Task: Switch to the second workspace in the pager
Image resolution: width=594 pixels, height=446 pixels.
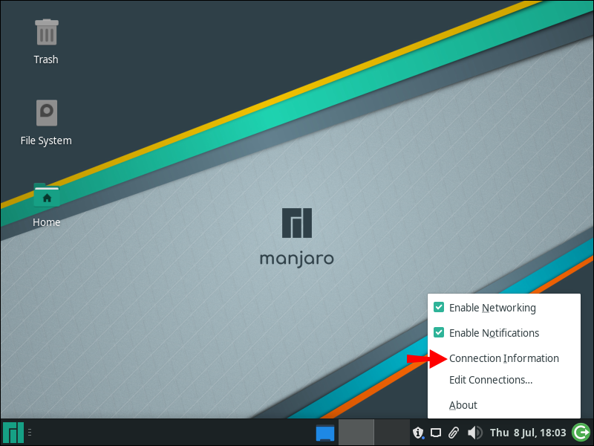Action: click(392, 433)
